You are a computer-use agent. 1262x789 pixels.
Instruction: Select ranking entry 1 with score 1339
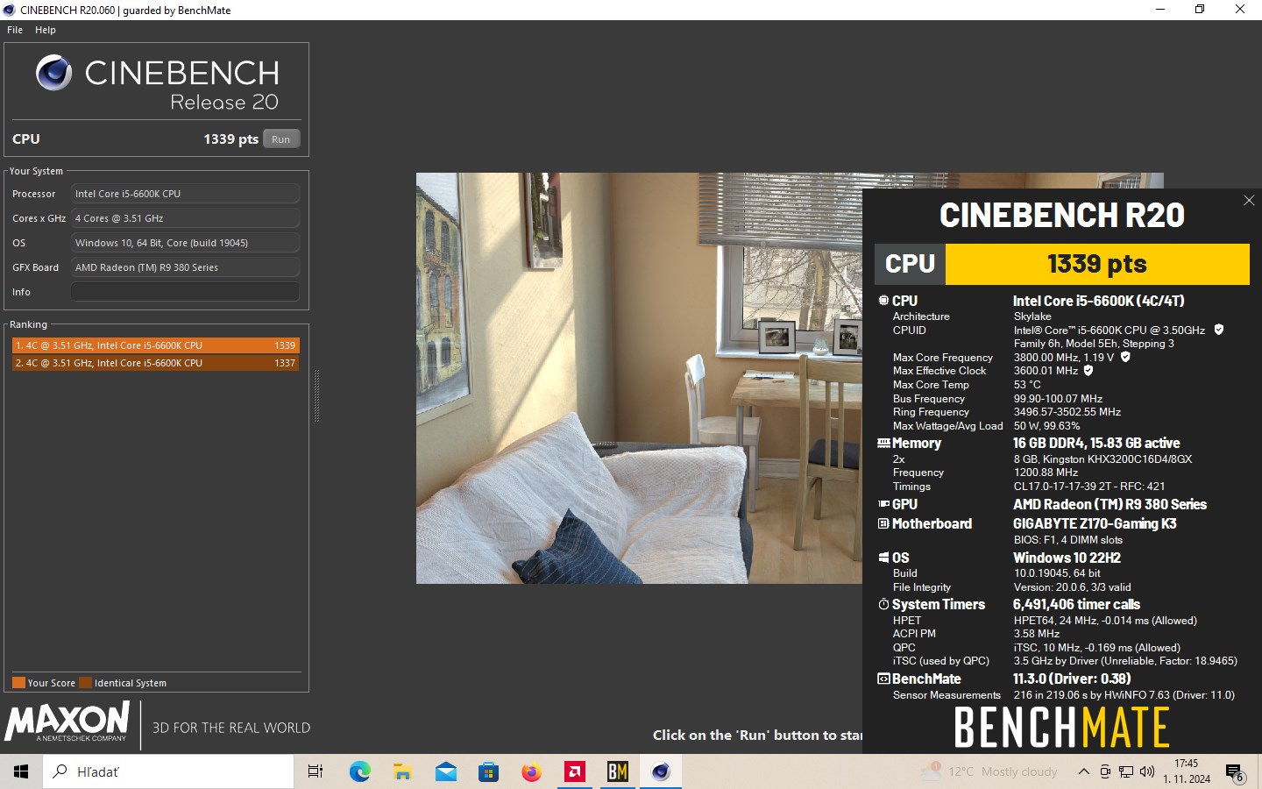click(x=156, y=345)
